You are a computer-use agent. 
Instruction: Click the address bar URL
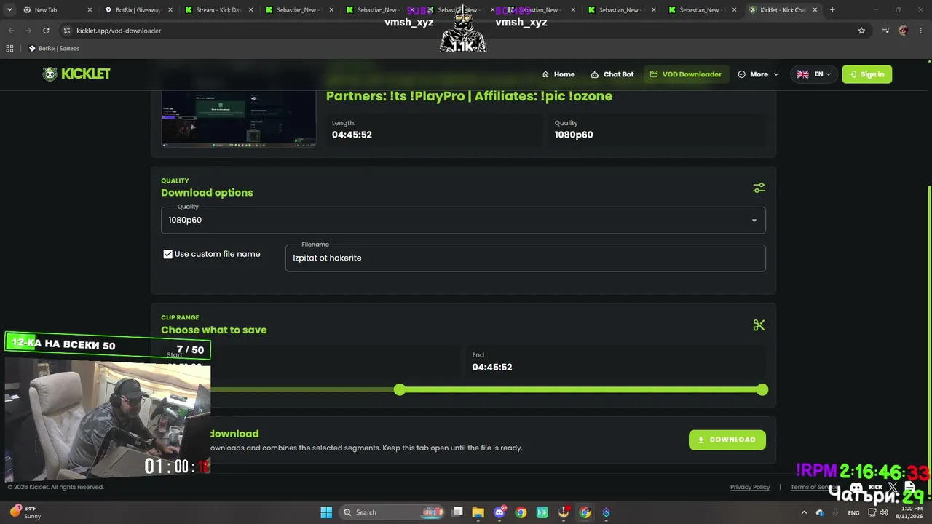(x=119, y=31)
